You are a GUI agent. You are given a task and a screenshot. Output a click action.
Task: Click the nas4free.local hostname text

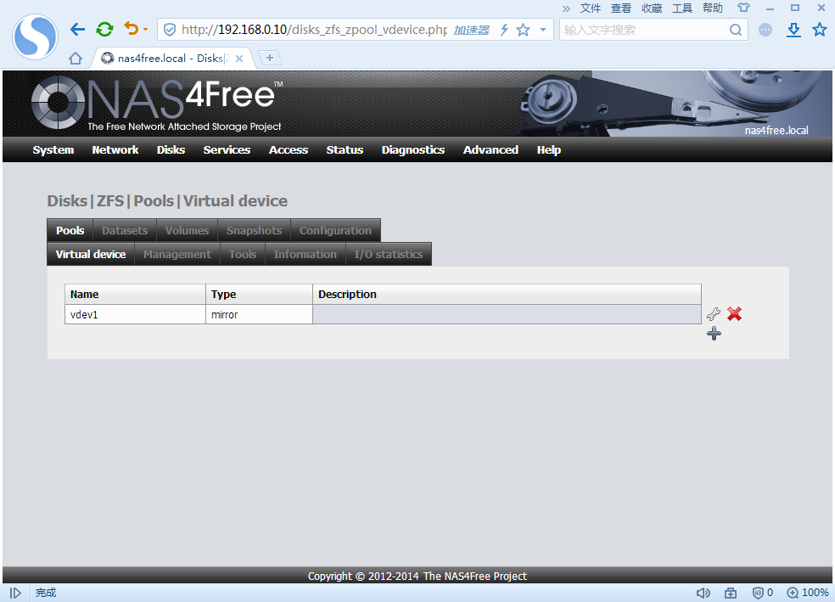(x=776, y=130)
